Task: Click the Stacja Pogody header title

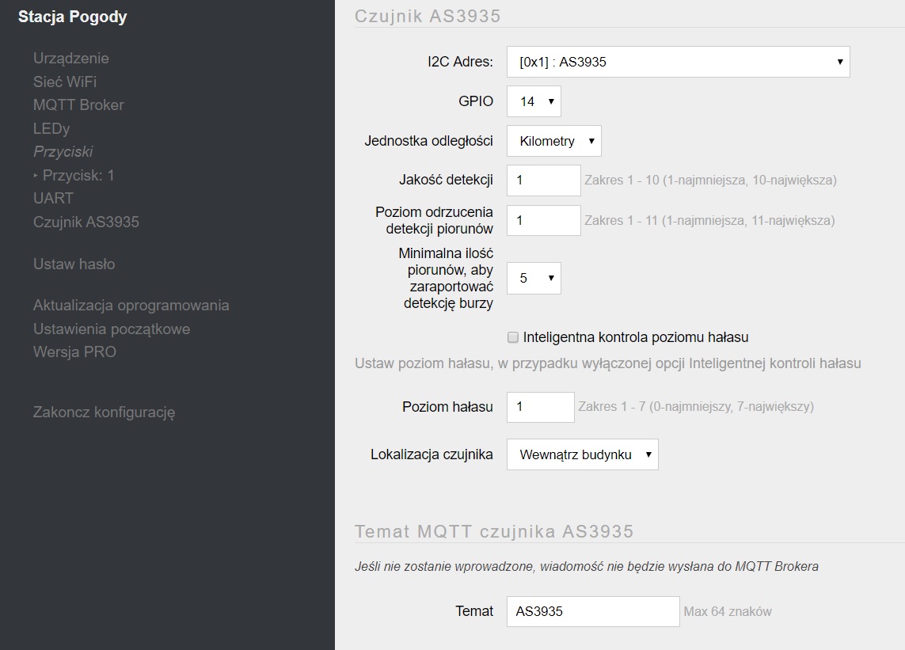Action: pos(73,17)
